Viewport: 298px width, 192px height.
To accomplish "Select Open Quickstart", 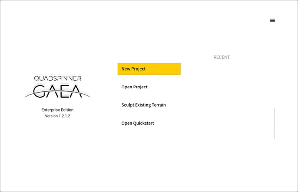I will (138, 123).
